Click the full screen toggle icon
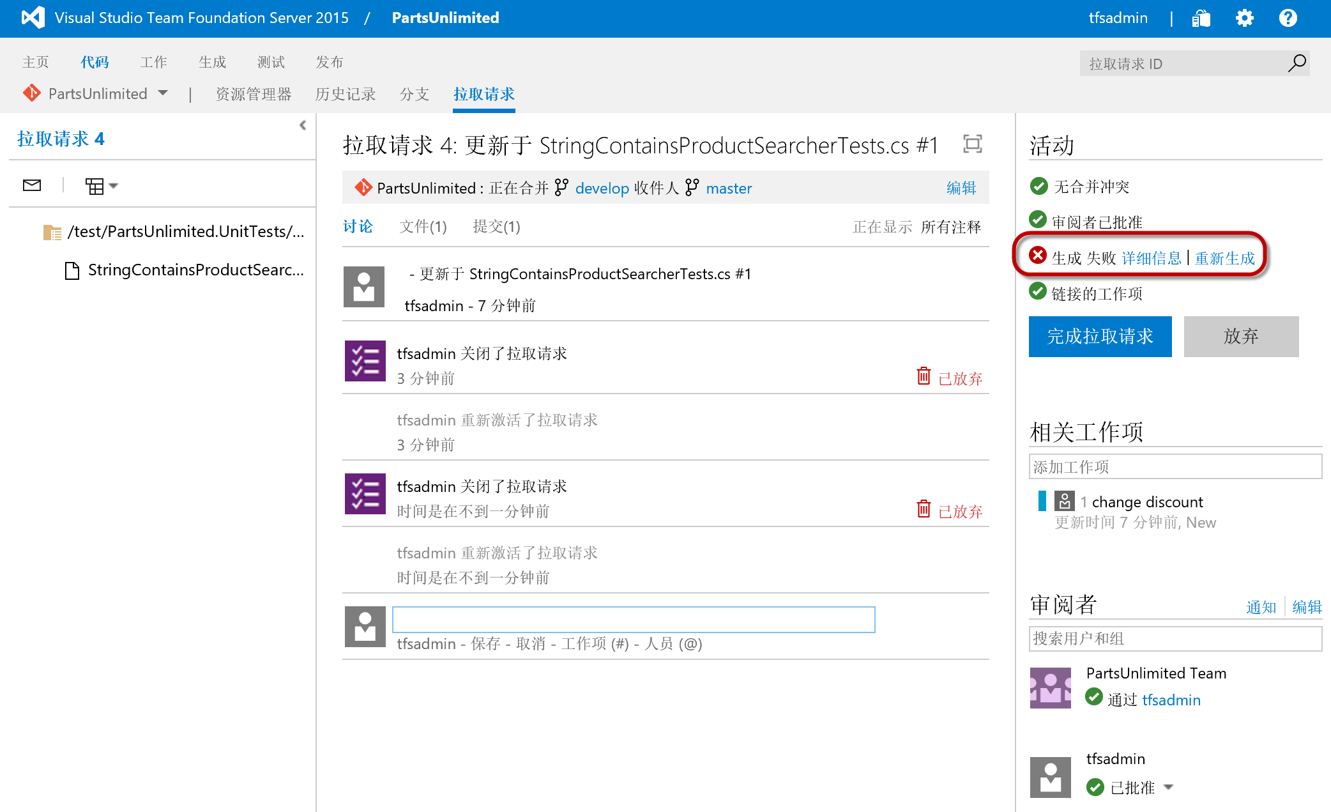This screenshot has width=1331, height=812. point(972,144)
